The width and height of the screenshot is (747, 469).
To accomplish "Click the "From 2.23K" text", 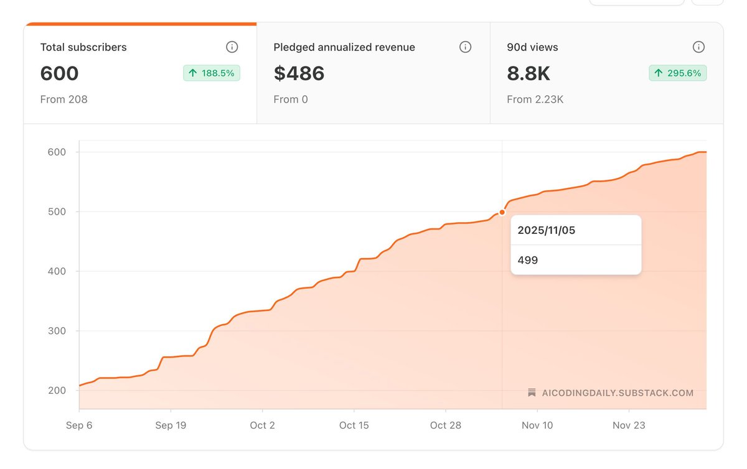I will coord(535,100).
